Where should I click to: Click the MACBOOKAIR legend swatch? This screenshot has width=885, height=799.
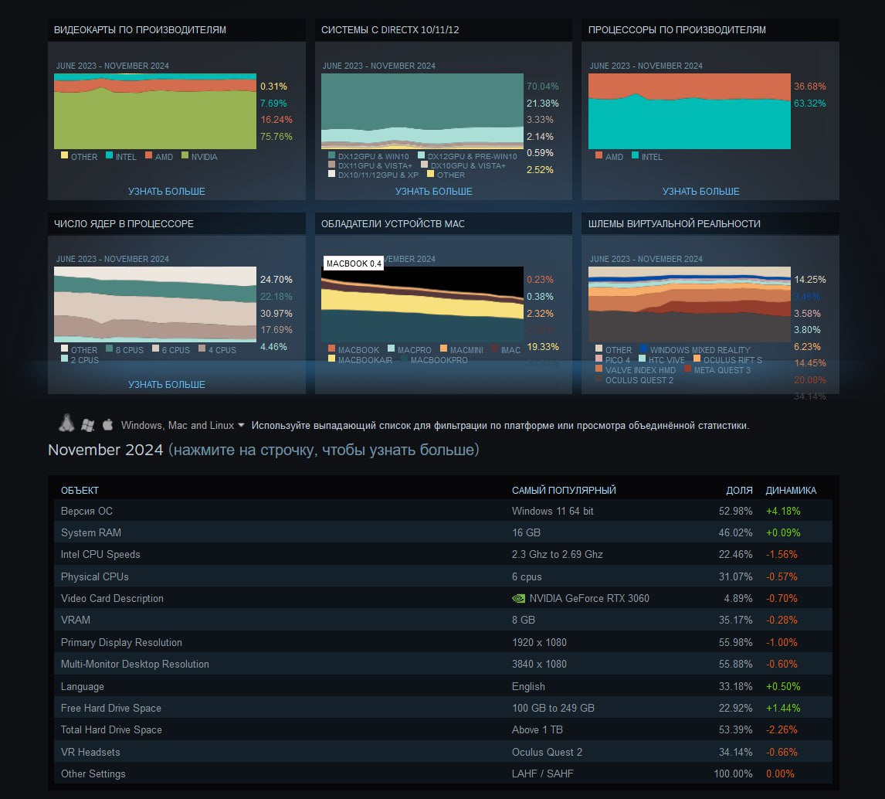(331, 359)
